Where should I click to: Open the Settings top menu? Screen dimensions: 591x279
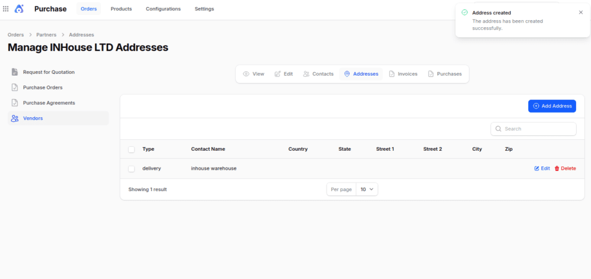(204, 9)
